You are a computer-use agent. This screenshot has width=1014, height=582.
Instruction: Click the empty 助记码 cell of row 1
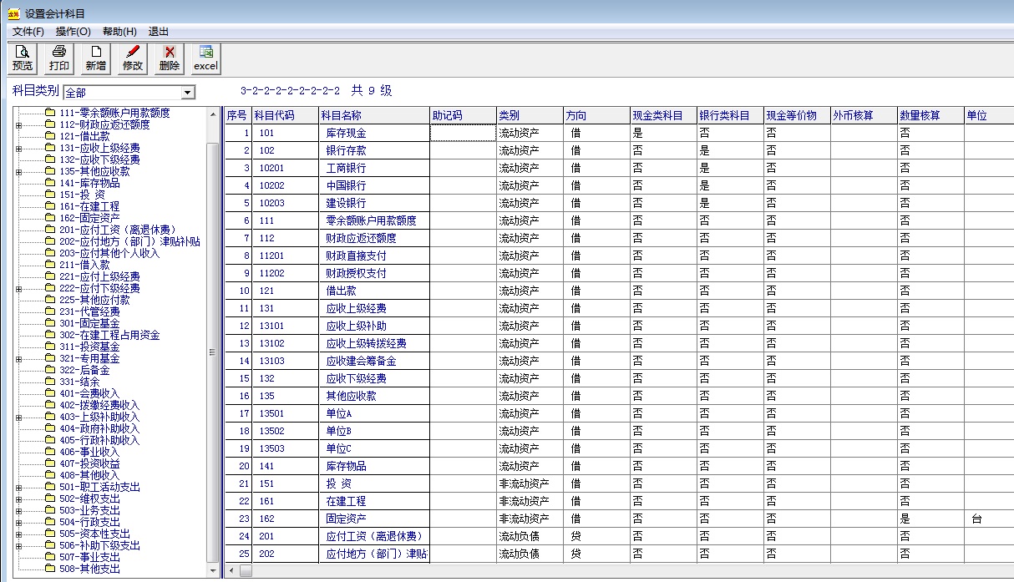coord(464,133)
